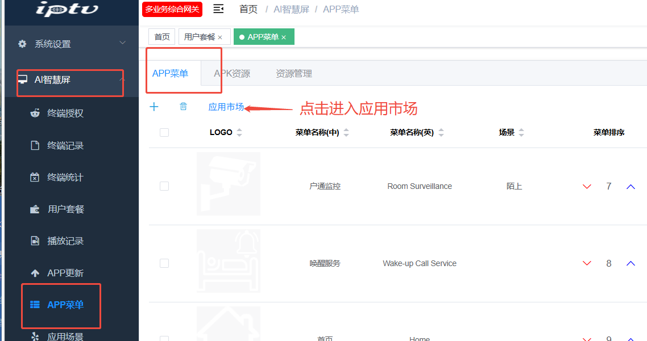
Task: Open 终端授权 in the sidebar
Action: coord(65,113)
